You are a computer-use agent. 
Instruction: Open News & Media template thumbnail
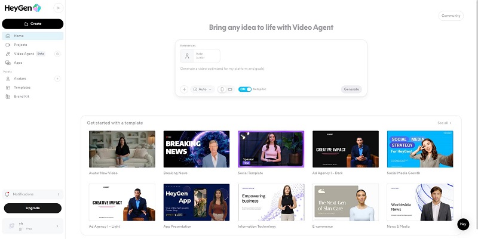420,202
